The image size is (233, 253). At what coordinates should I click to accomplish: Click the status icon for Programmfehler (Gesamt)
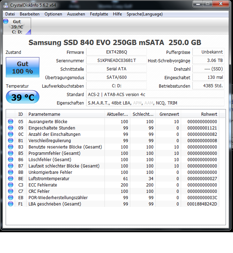pyautogui.click(x=11, y=153)
